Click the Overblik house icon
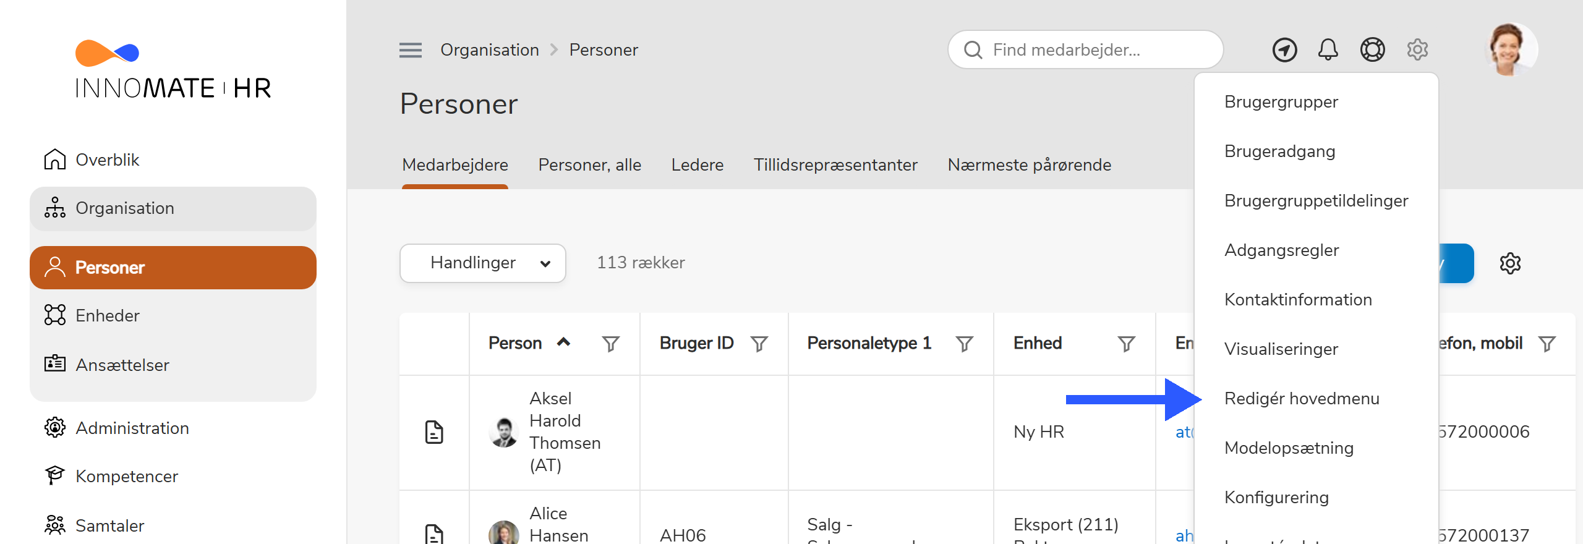 pos(55,159)
